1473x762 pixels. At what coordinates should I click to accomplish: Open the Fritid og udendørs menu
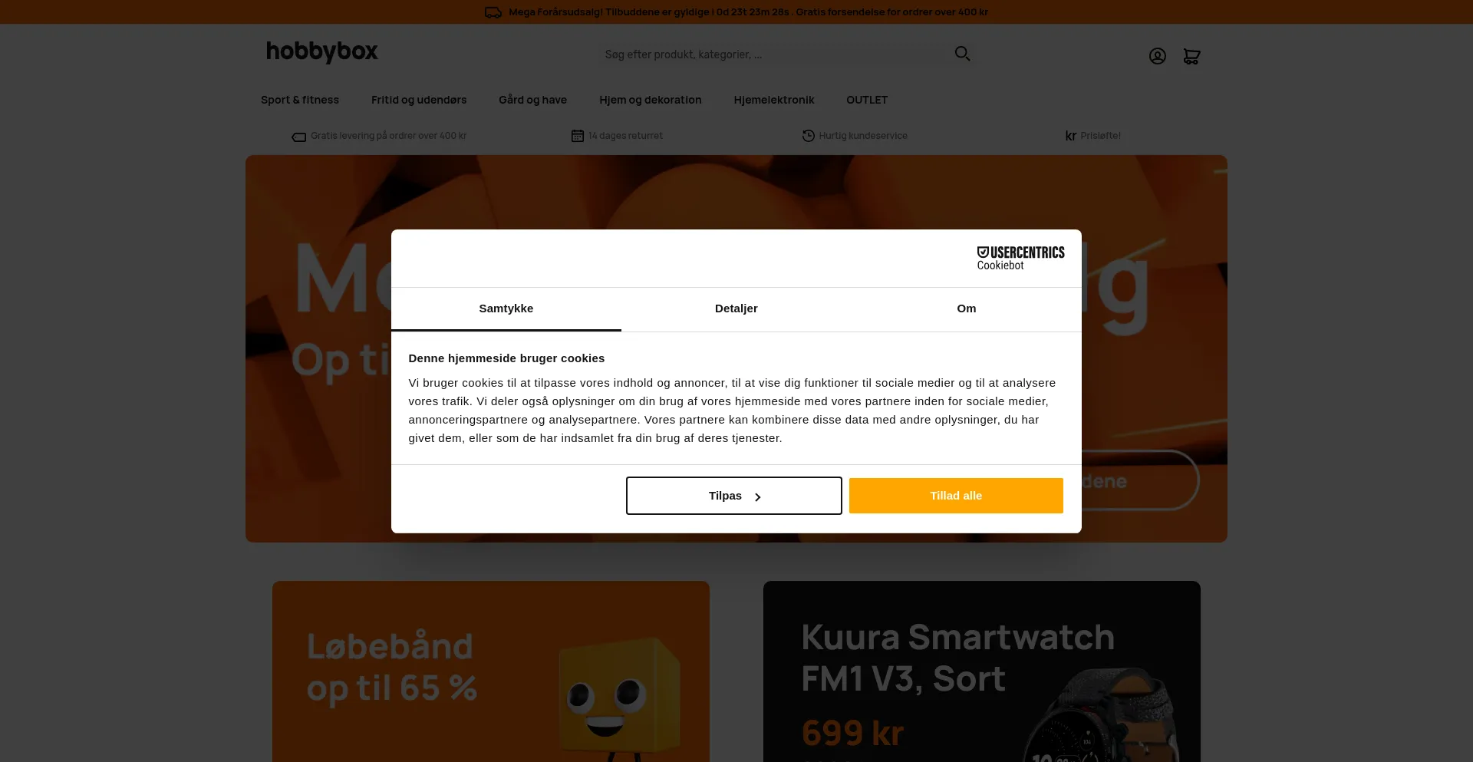pos(419,100)
